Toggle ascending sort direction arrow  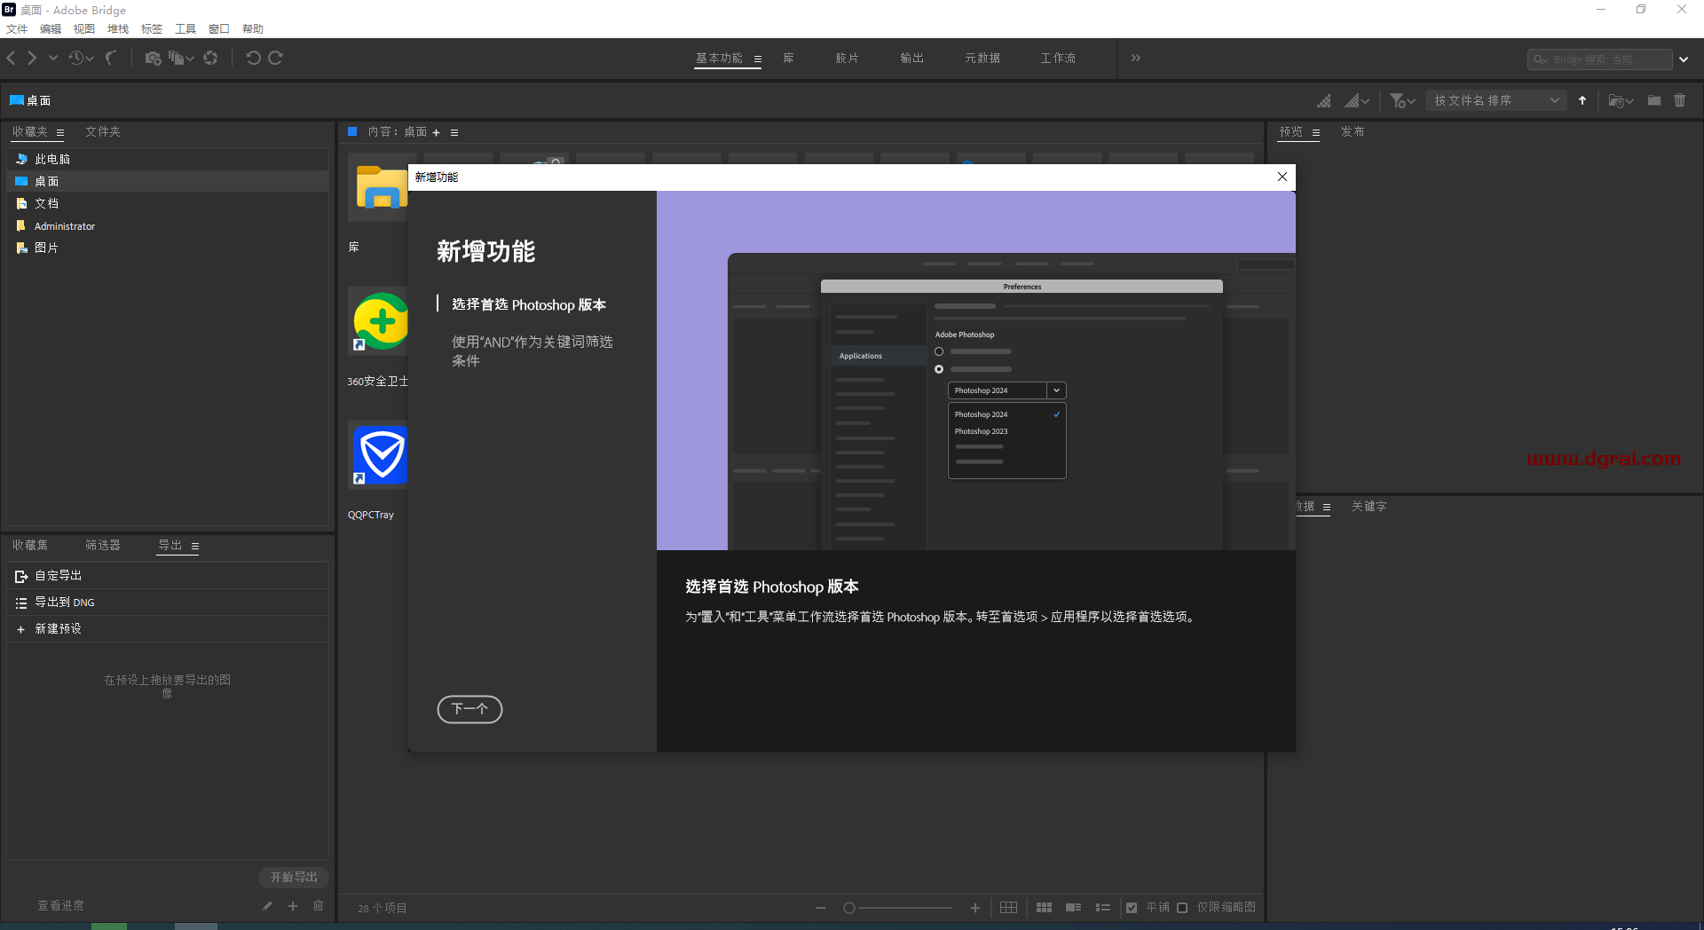pyautogui.click(x=1582, y=100)
